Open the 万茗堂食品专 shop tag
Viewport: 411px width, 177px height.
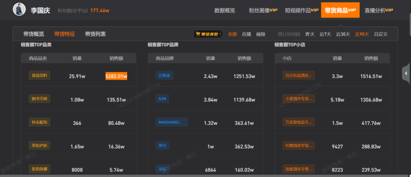tap(299, 122)
